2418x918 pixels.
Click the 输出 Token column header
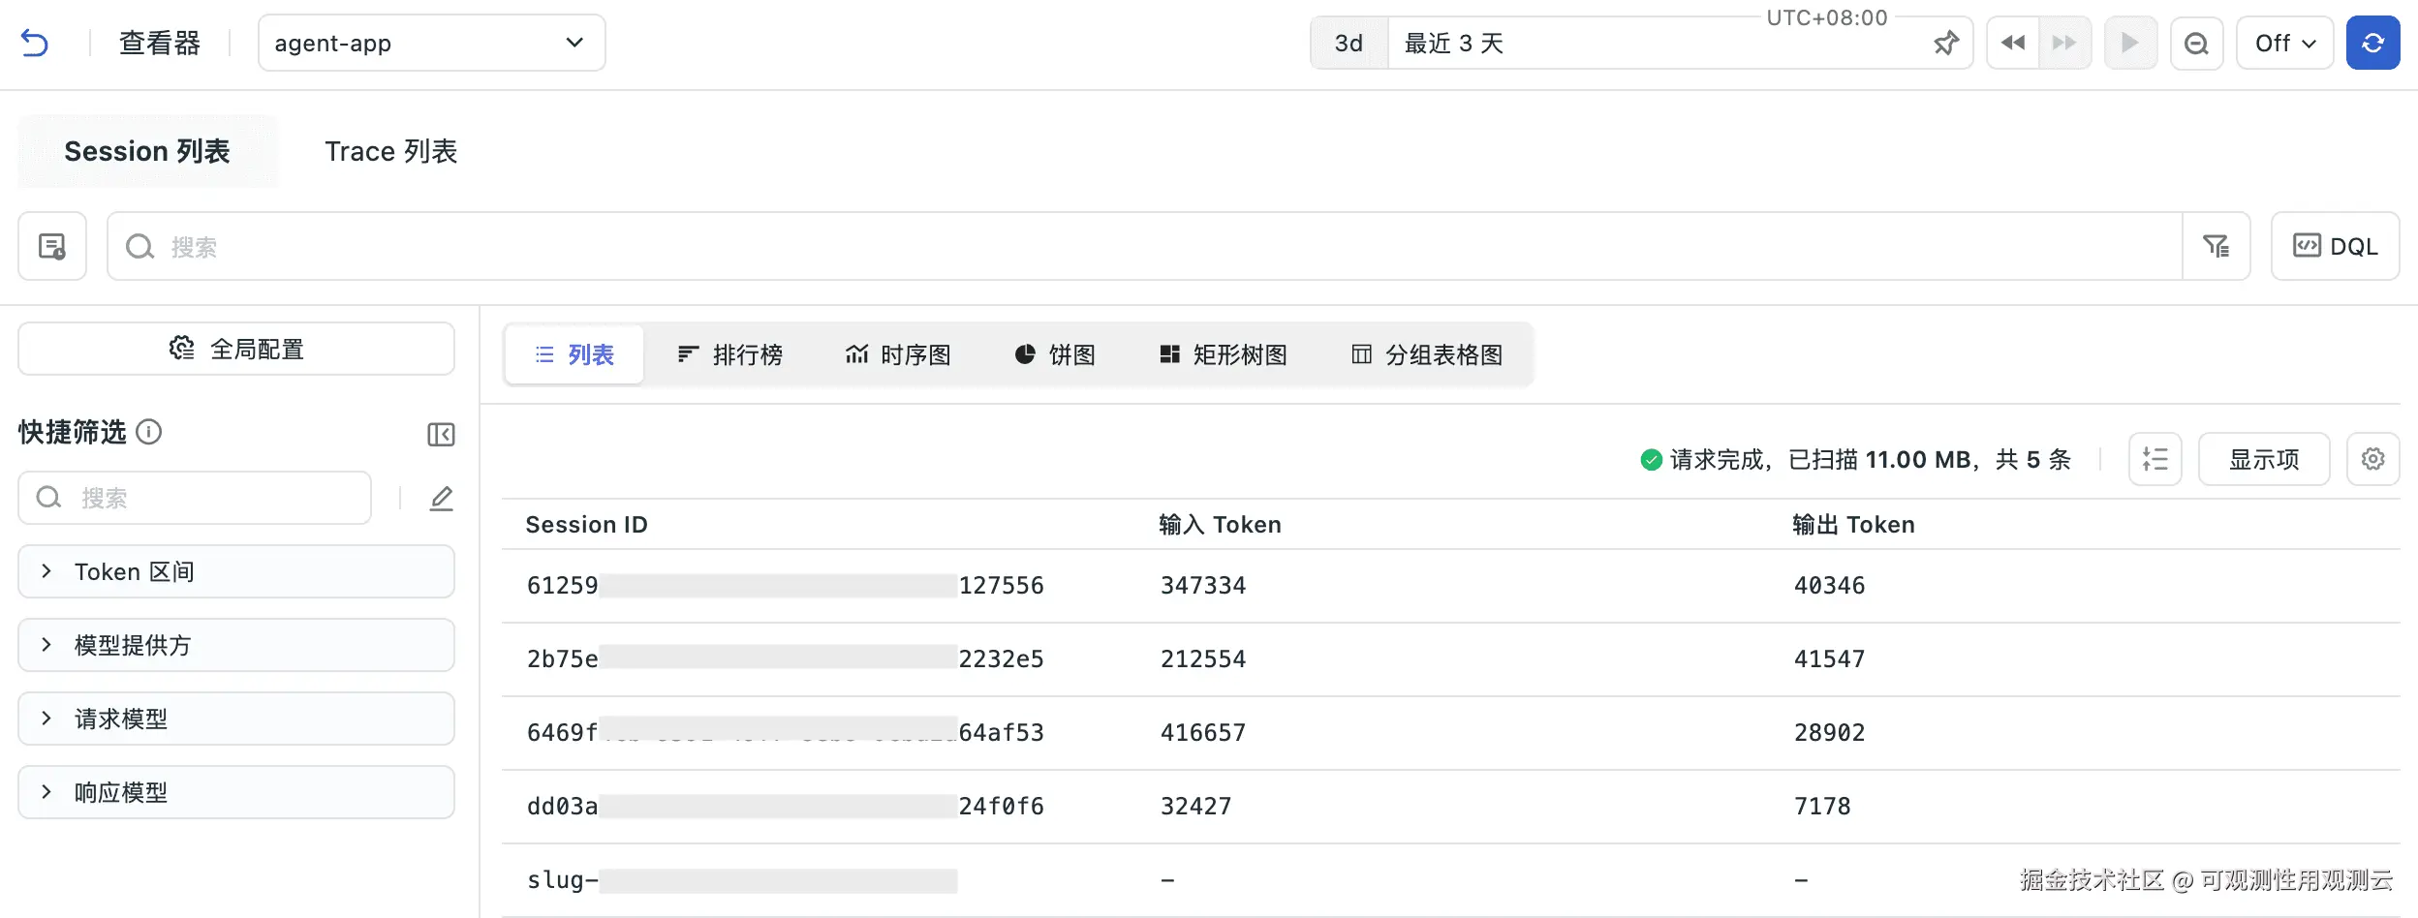pyautogui.click(x=1854, y=525)
